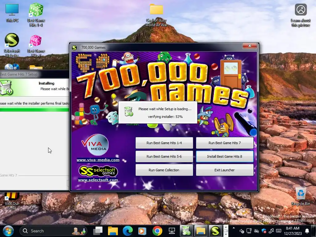Click Learn about this picture icon

(301, 15)
